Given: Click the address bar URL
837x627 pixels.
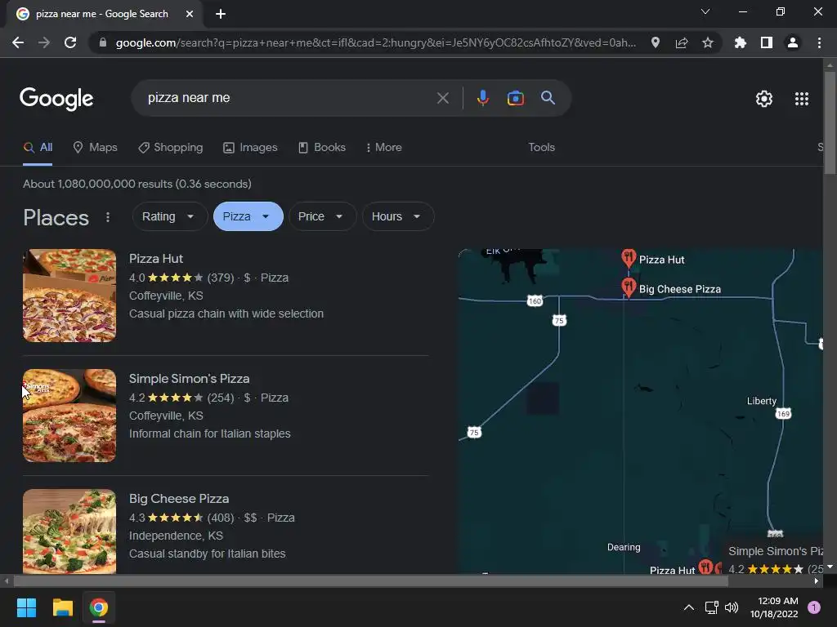Looking at the screenshot, I should coord(375,42).
